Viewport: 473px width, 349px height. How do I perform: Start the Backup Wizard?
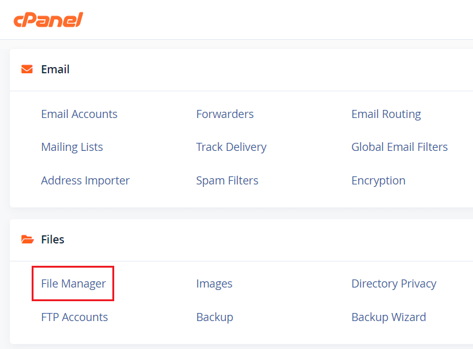[x=389, y=317]
